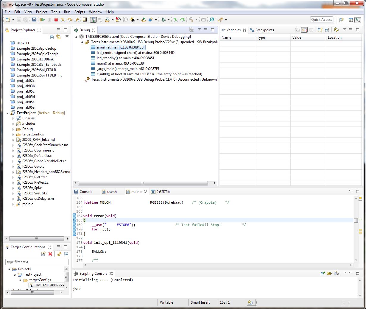Switch to the 0x3ff75b tab

coord(160,192)
